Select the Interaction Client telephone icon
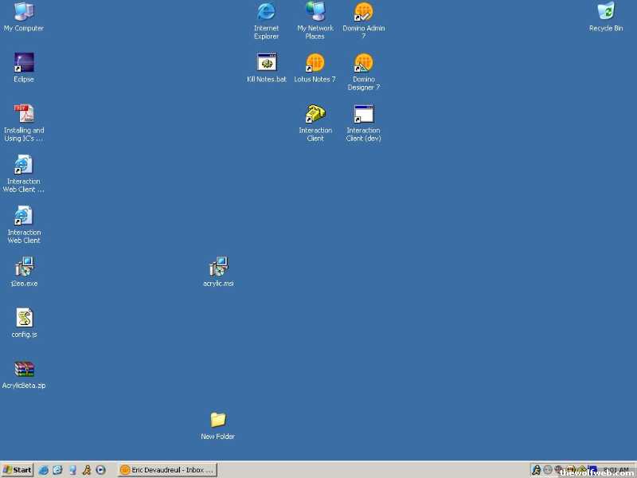 [315, 114]
